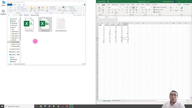Click Properties icon in File Explorer ribbon

tap(60, 8)
